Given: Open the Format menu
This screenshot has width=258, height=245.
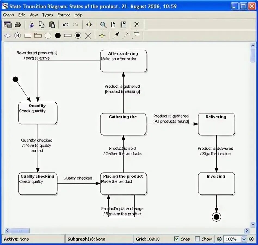Looking at the screenshot, I should coord(64,15).
